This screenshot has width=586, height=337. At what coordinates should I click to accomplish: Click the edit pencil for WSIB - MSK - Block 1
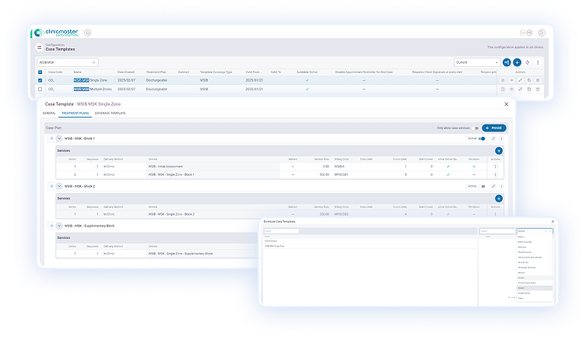point(493,139)
